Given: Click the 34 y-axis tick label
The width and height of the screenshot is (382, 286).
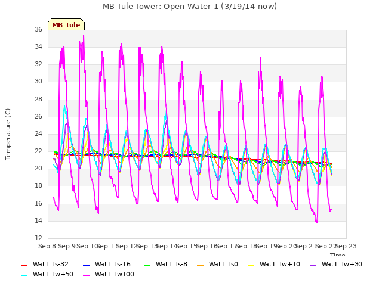Looking at the screenshot, I should tap(38, 47).
